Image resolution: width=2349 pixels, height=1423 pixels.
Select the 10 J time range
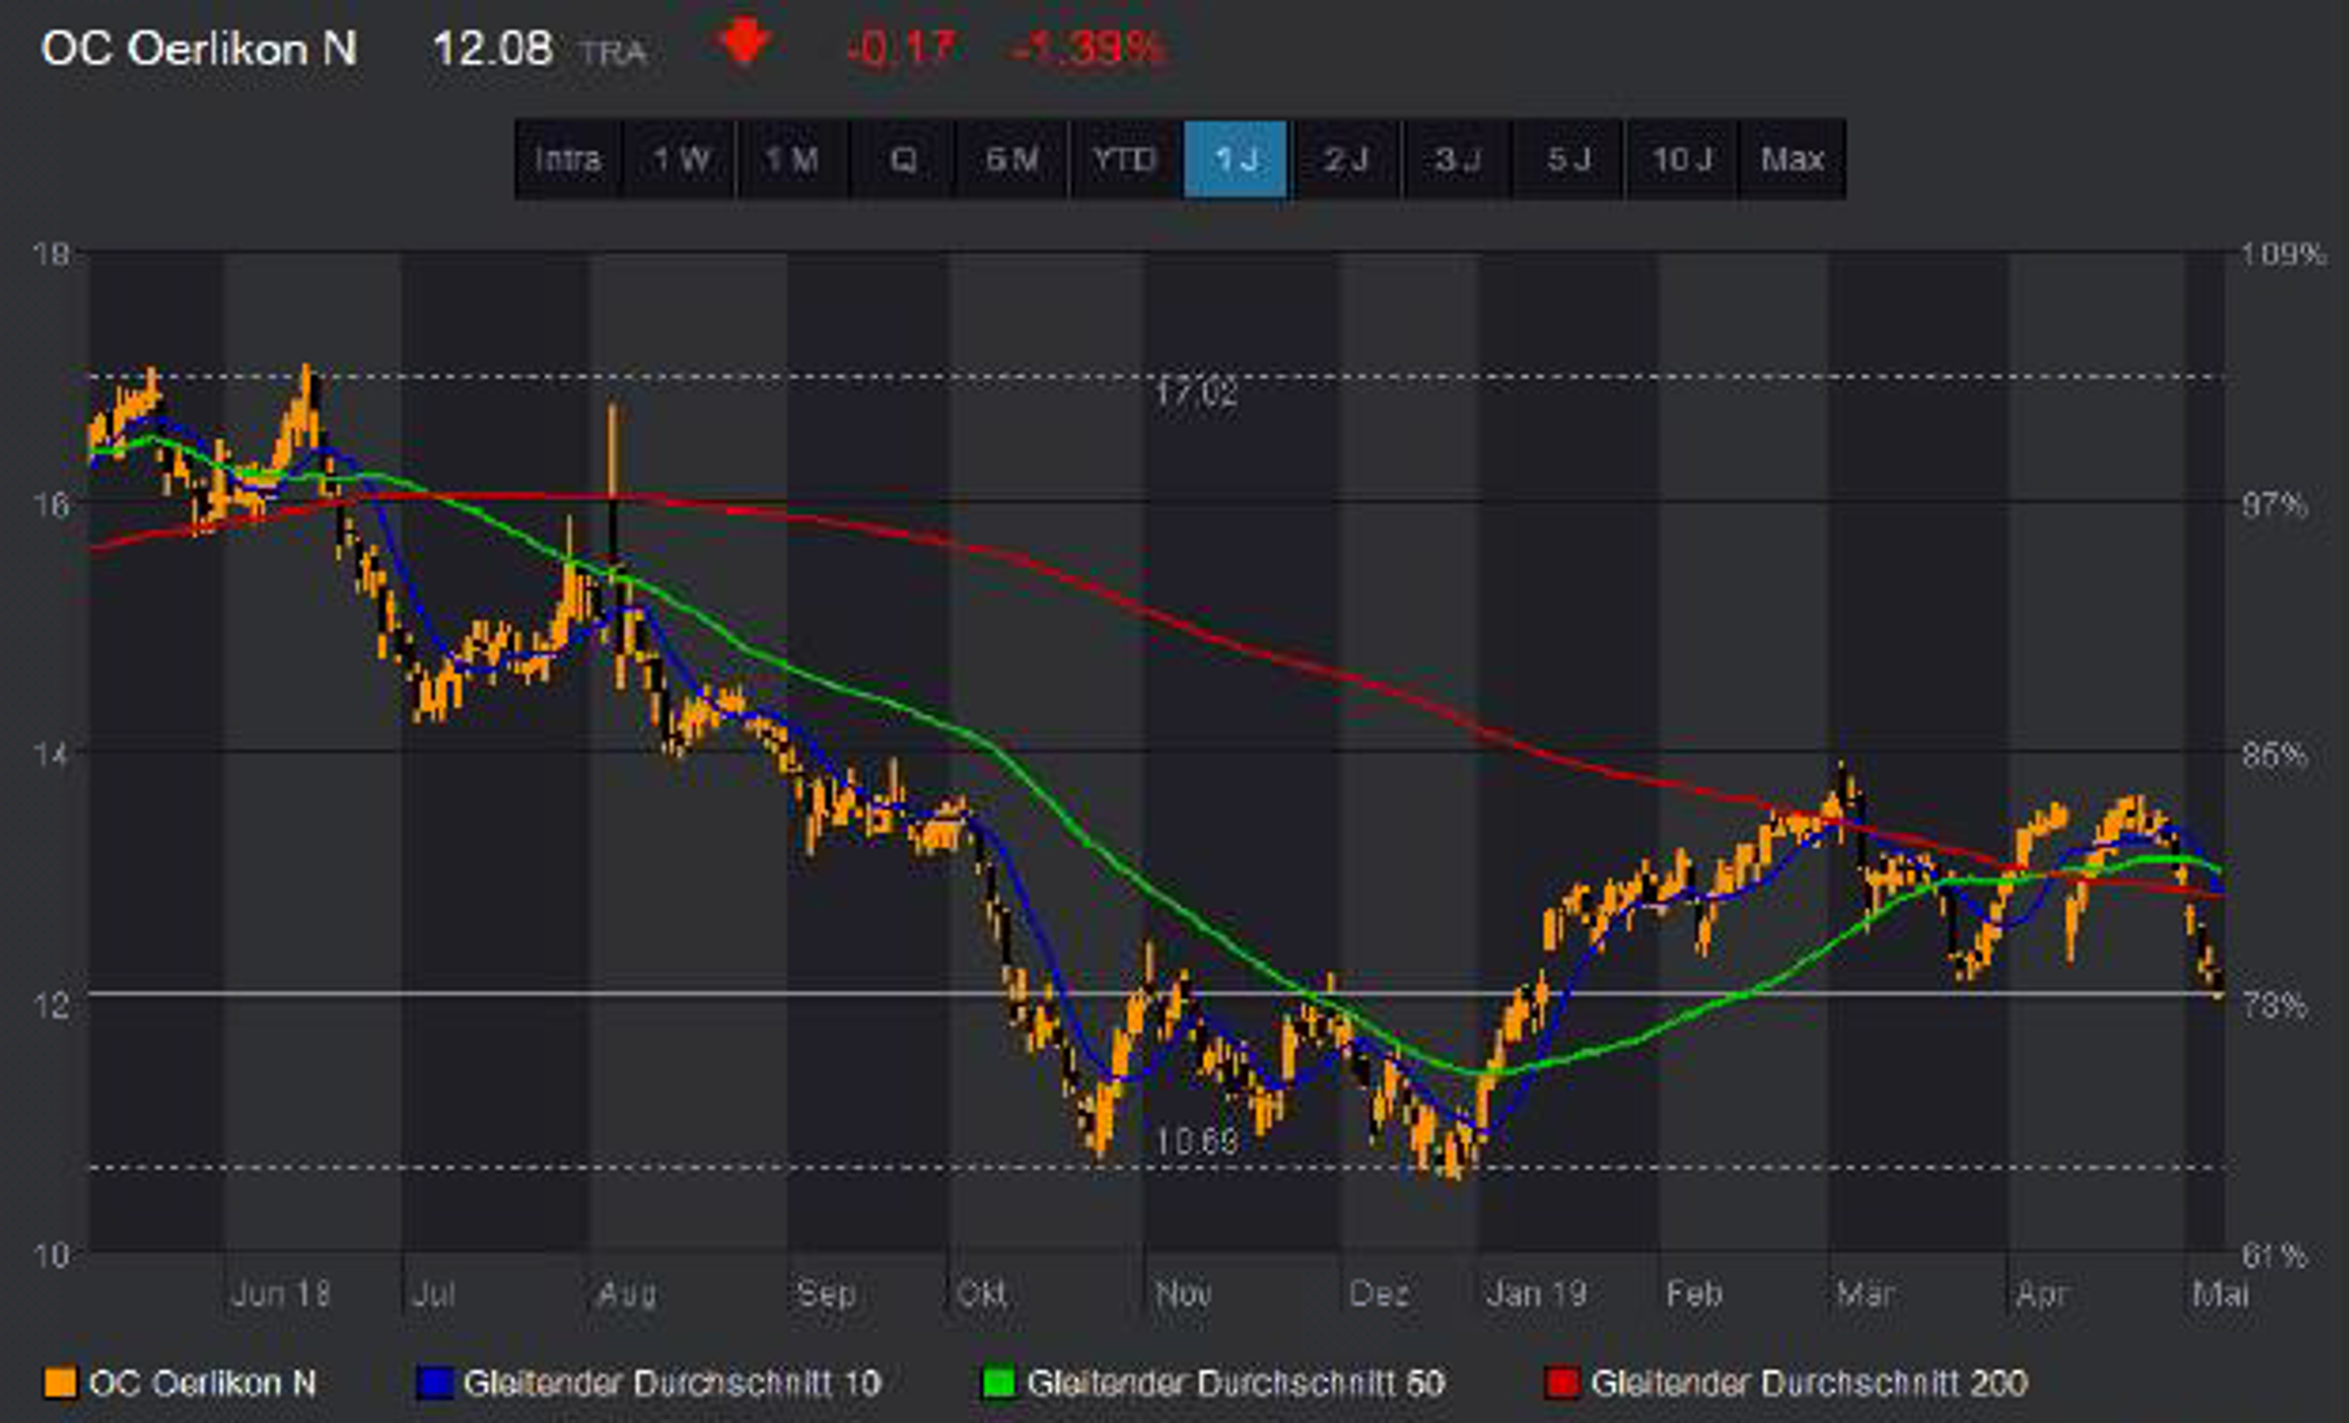tap(1682, 160)
